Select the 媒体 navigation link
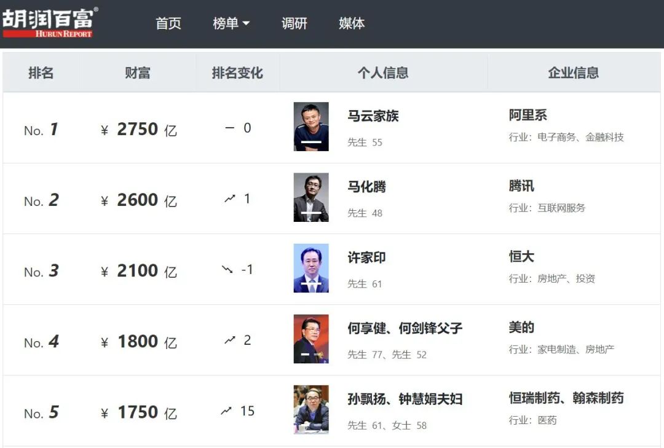Screen dimensions: 664x448 point(352,23)
